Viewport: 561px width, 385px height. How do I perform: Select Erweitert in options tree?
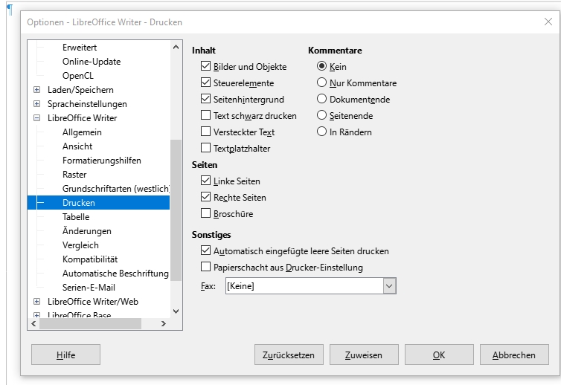click(80, 47)
